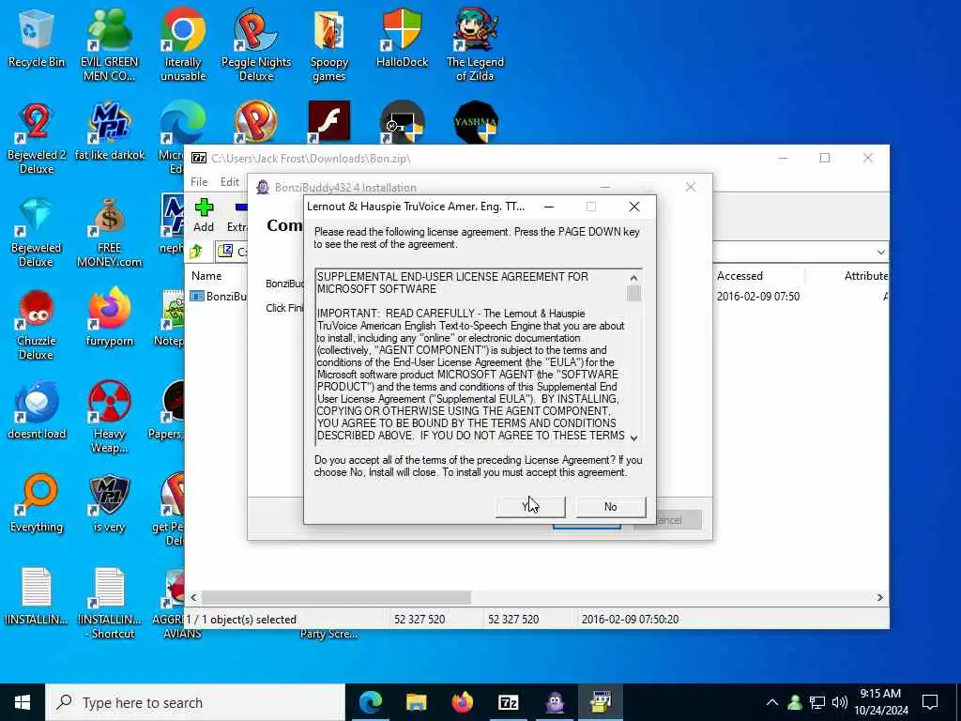Click the license text scroll-up arrow
This screenshot has height=721, width=961.
[x=633, y=278]
